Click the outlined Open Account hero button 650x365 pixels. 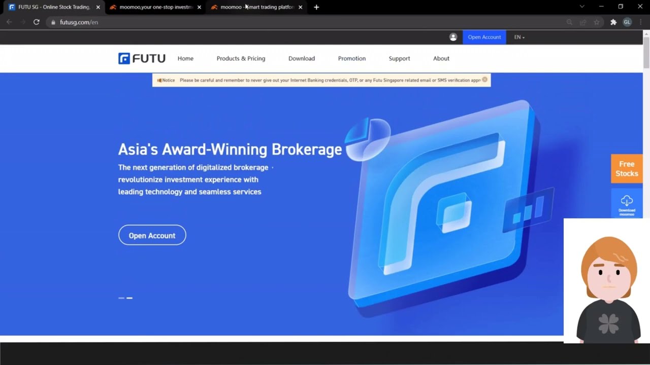[152, 235]
